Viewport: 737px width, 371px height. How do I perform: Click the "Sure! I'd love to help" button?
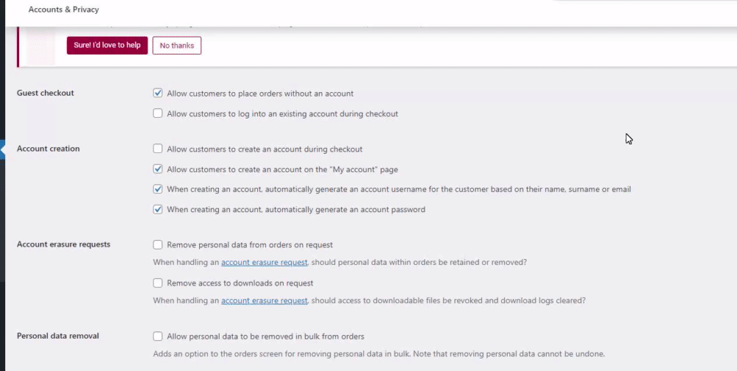[x=107, y=46]
